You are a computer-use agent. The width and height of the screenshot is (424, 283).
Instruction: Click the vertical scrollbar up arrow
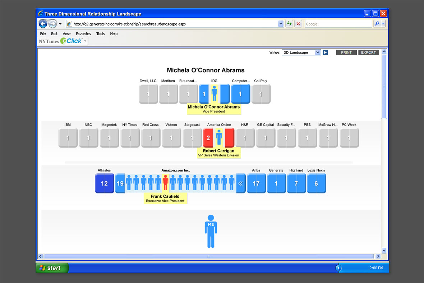tap(384, 51)
